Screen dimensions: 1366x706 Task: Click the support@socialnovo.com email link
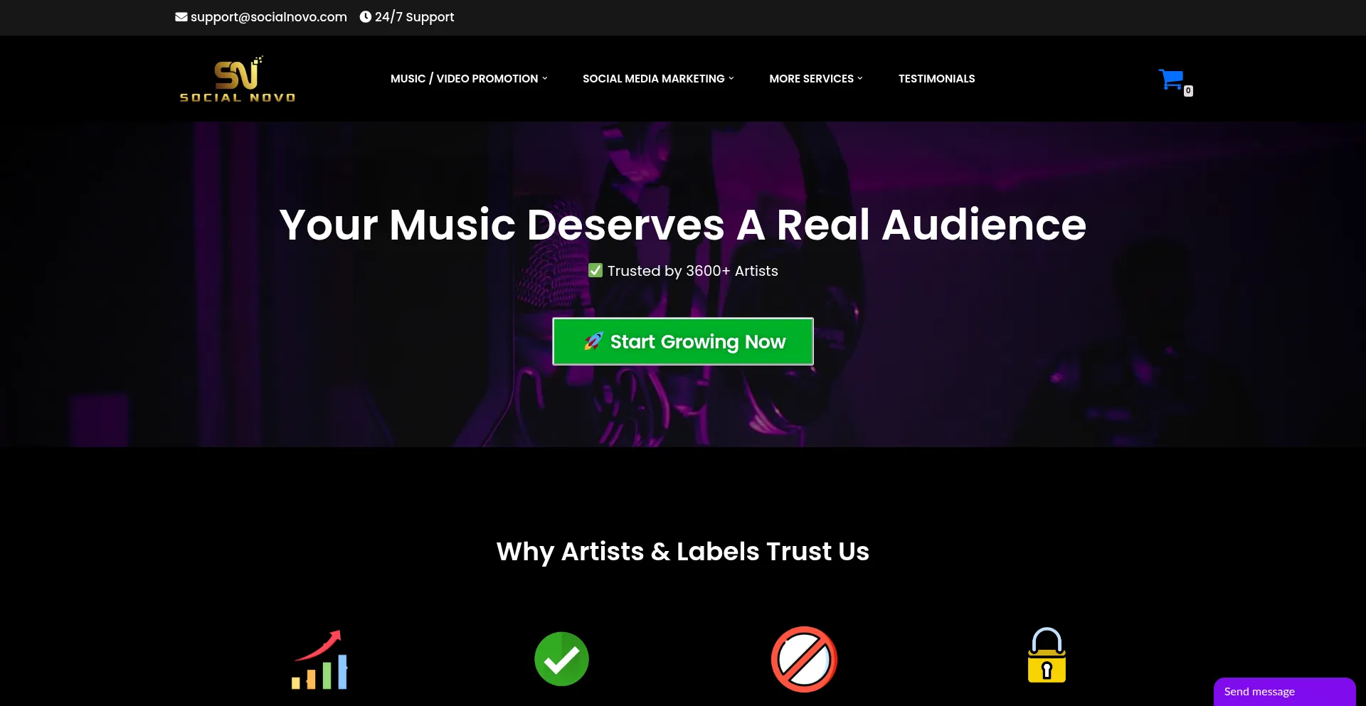coord(269,17)
